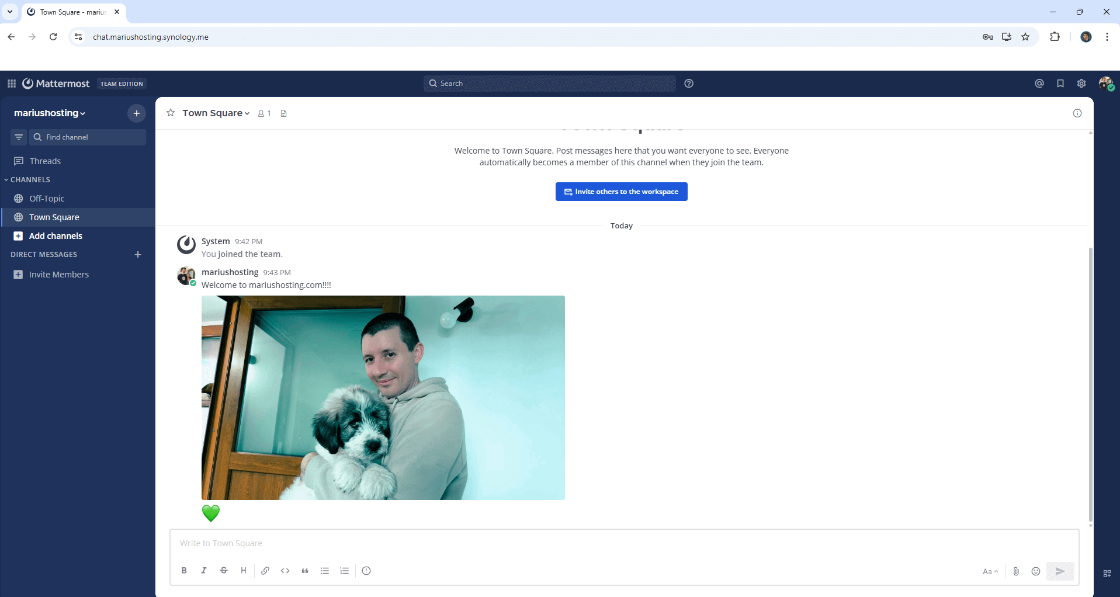The height and width of the screenshot is (597, 1120).
Task: Click the dog photo in the chat
Action: point(383,397)
